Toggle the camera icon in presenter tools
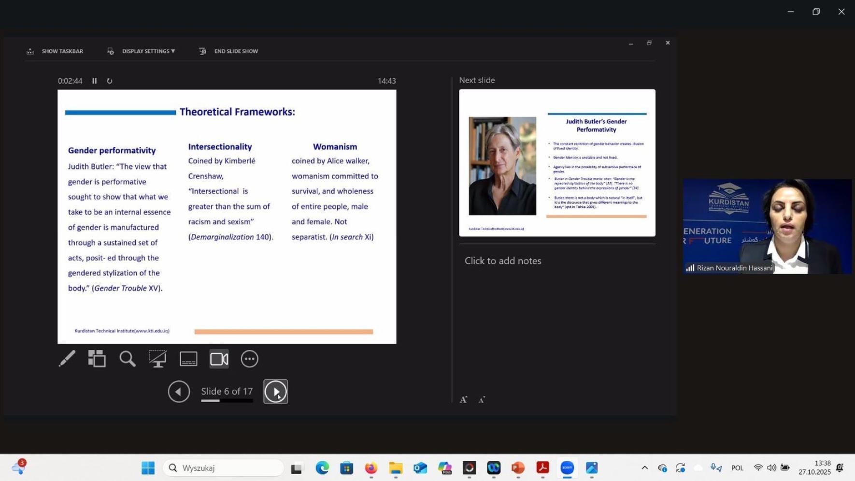The image size is (855, 481). (x=219, y=359)
